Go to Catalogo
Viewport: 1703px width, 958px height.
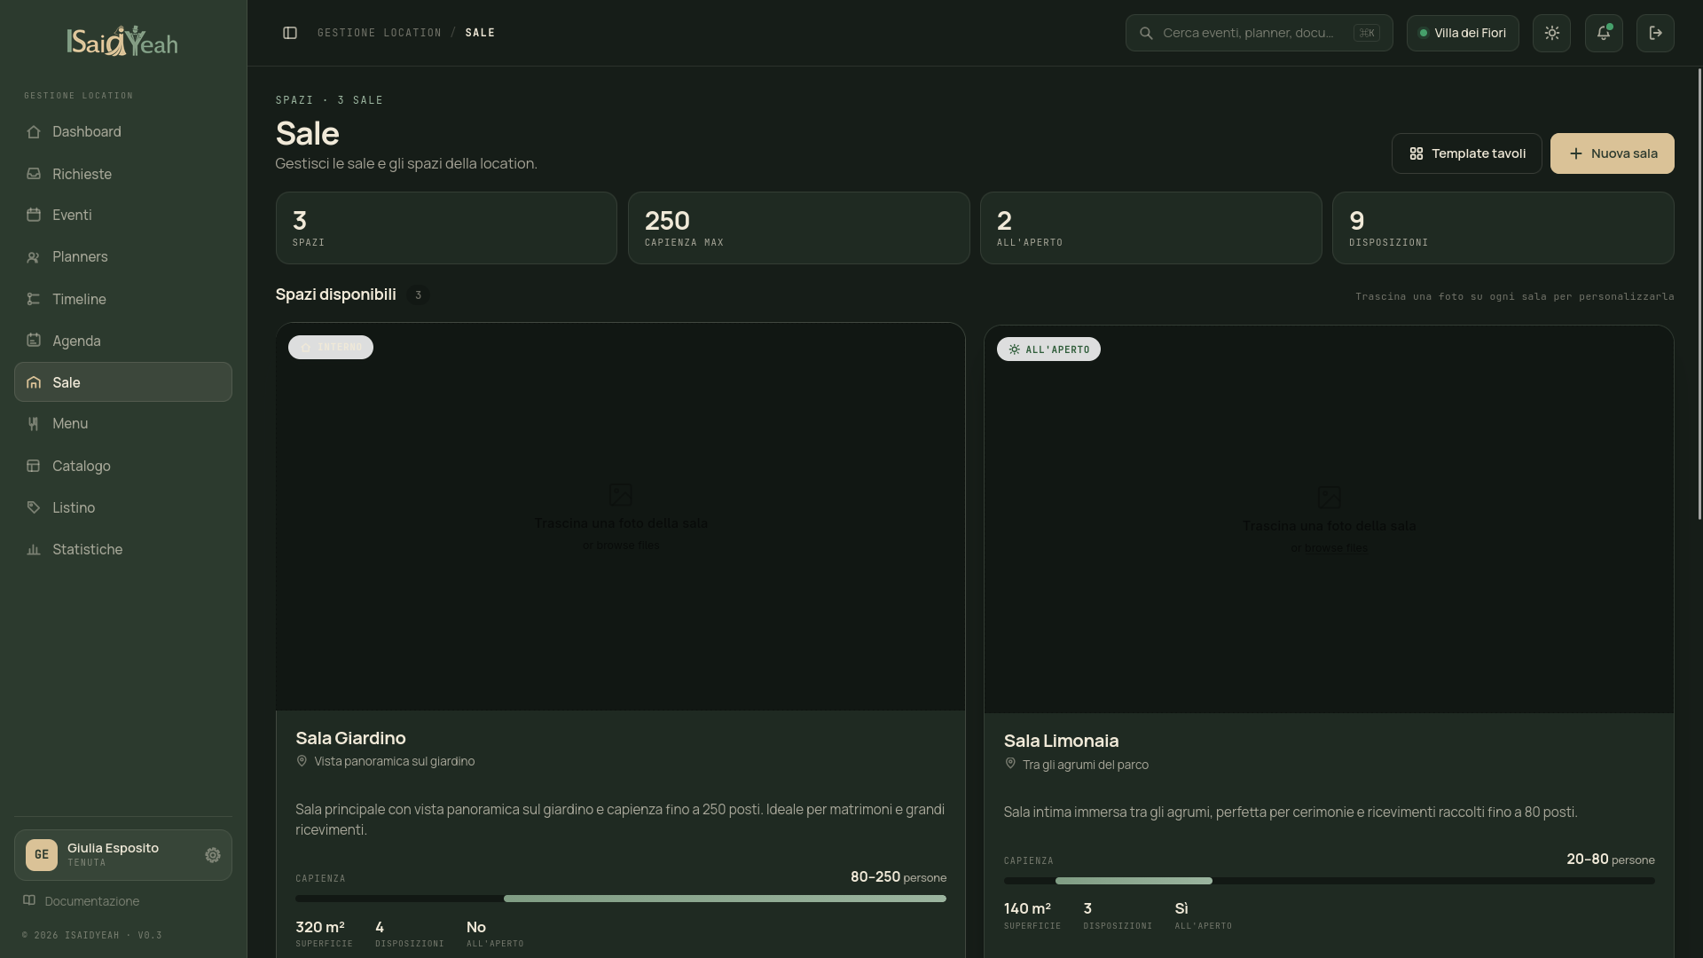(x=123, y=466)
